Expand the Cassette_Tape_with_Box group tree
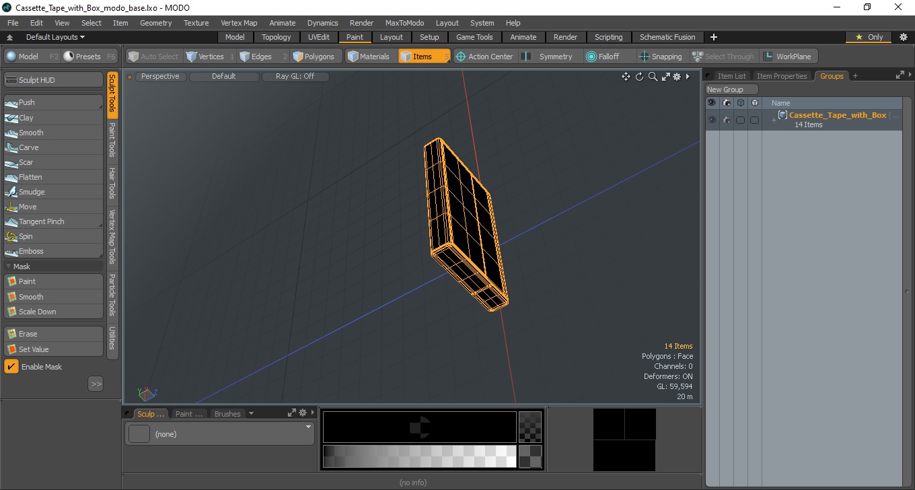915x490 pixels. coord(774,119)
